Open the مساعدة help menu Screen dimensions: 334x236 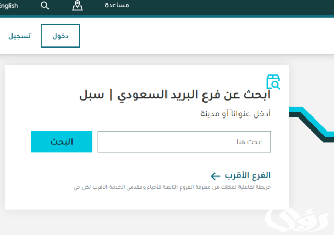(x=117, y=5)
